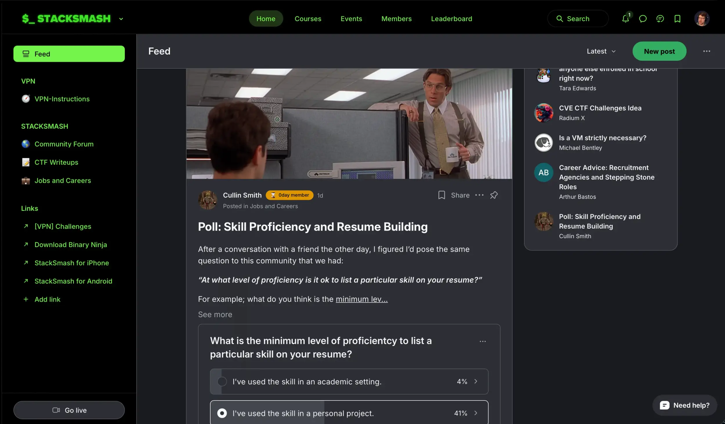The width and height of the screenshot is (725, 424).
Task: Pin the Skill Proficiency poll post
Action: click(x=494, y=195)
